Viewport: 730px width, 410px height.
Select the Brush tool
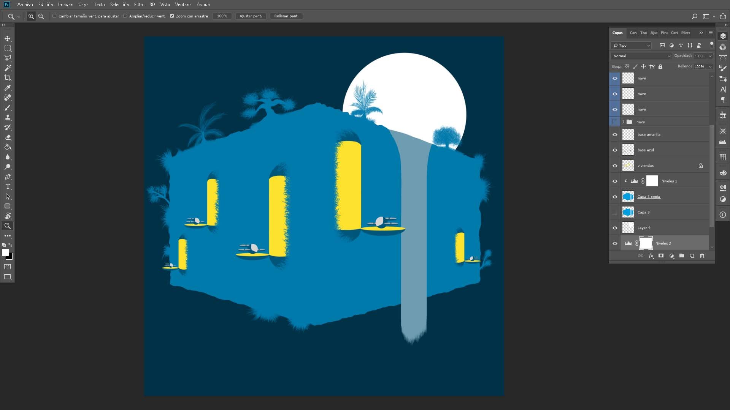pyautogui.click(x=8, y=107)
